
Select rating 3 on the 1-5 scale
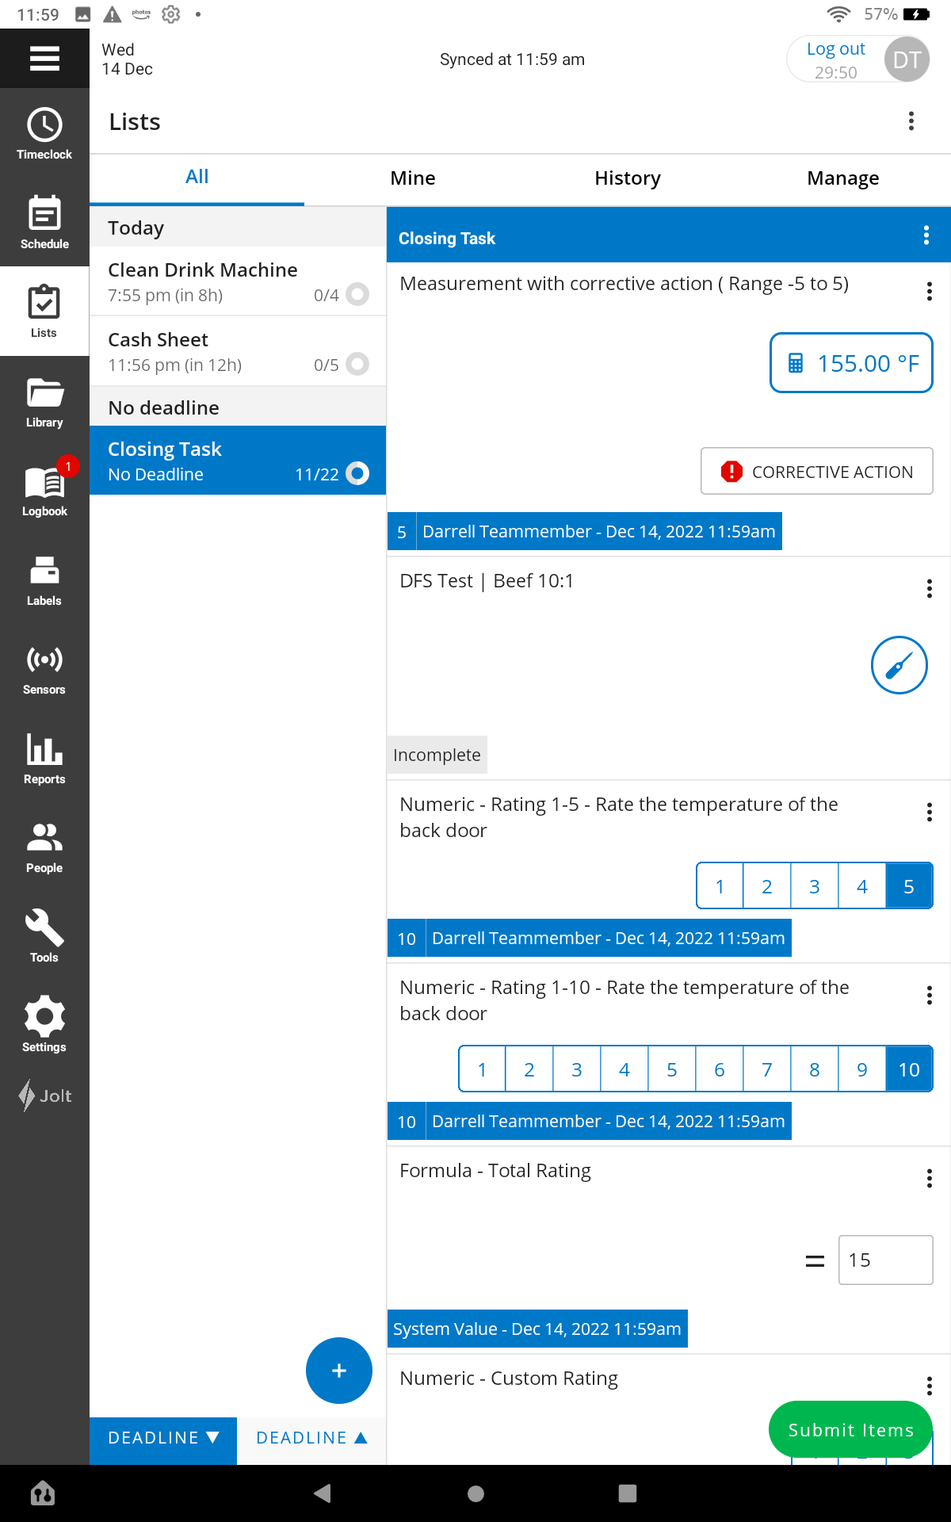point(814,886)
